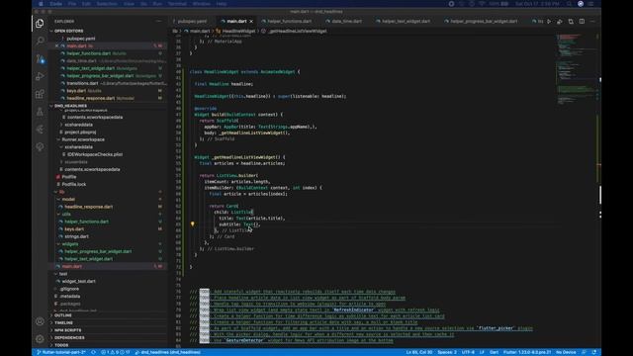Open strings.dart in the utils folder
Viewport: 633px width, 356px height.
[x=77, y=236]
